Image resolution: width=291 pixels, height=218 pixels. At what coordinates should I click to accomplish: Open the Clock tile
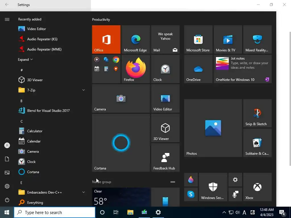[x=165, y=69]
